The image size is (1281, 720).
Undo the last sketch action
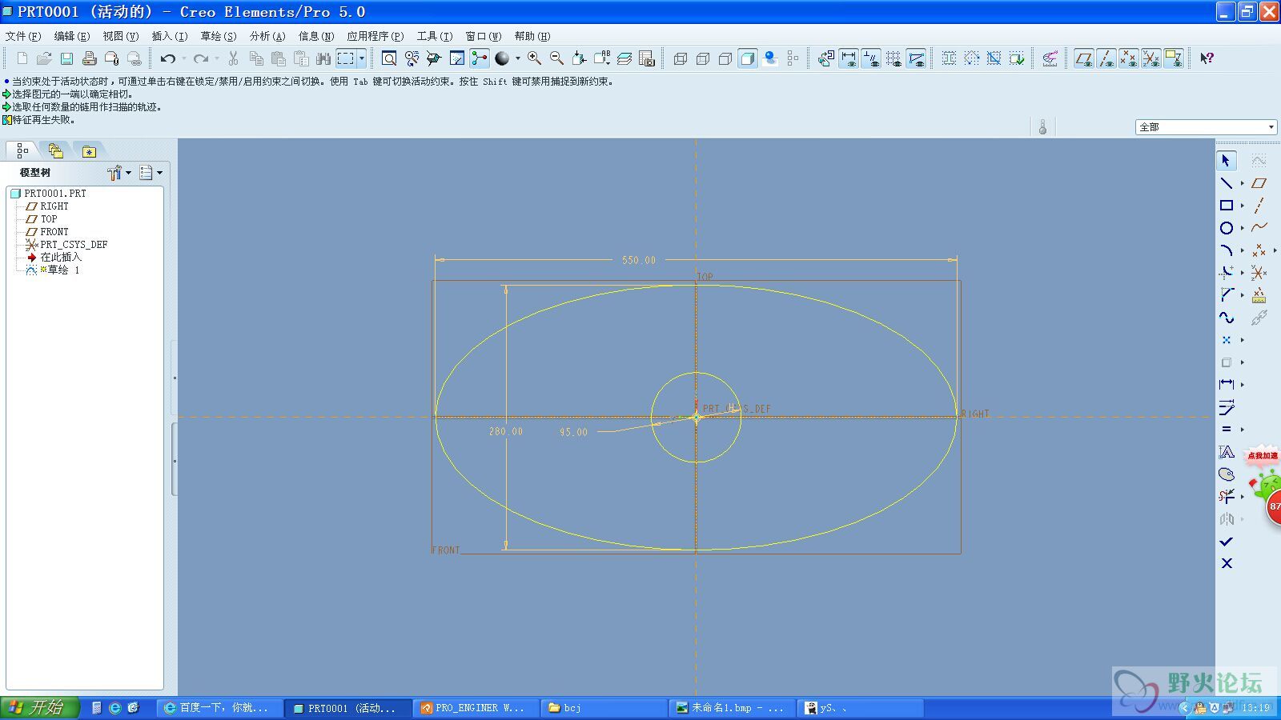167,58
